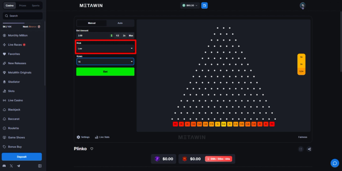Switch to Auto betting mode

pyautogui.click(x=120, y=23)
